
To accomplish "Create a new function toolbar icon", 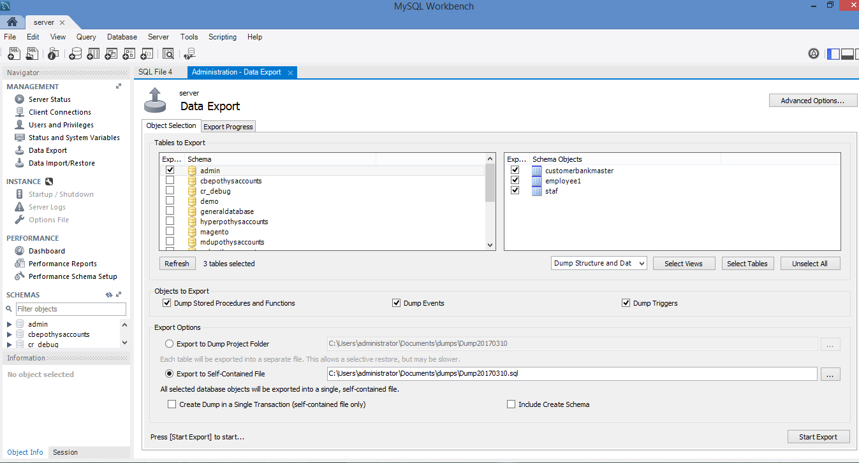I will pos(147,54).
